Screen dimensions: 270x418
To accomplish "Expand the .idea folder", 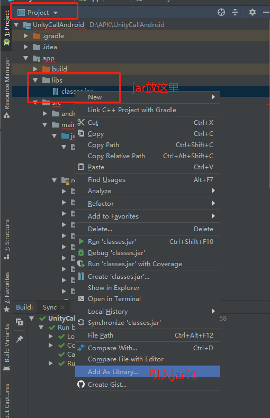I will pos(26,47).
